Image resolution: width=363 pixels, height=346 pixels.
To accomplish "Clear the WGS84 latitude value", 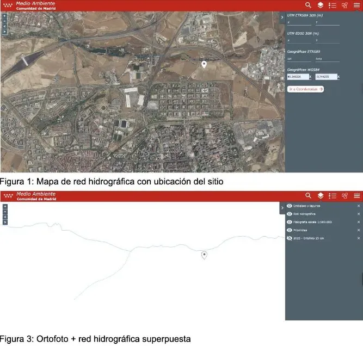I will tap(310, 77).
